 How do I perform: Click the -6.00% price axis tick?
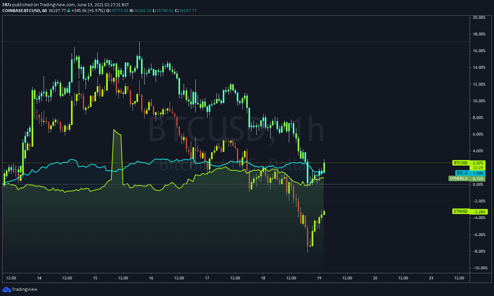tap(479, 235)
